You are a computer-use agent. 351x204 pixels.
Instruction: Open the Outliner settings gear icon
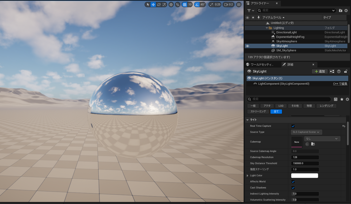click(346, 11)
